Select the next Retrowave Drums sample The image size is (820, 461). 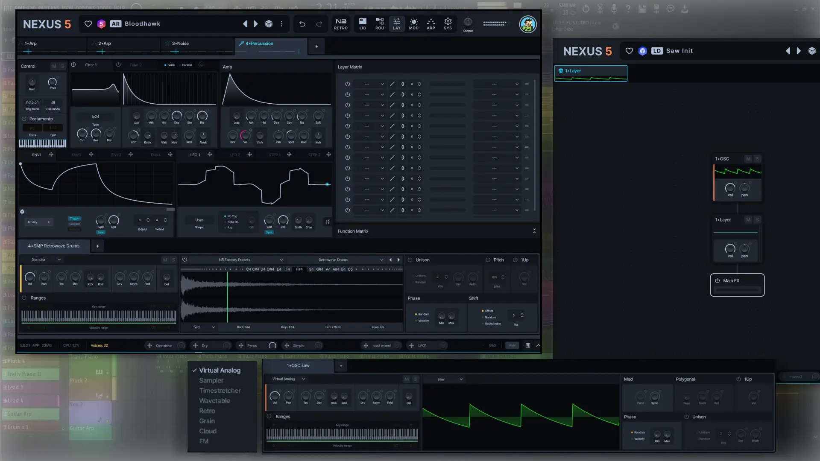click(399, 260)
